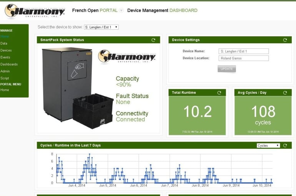The width and height of the screenshot is (296, 196).
Task: Click refresh icon on Total Runtime tile
Action: coord(219,93)
